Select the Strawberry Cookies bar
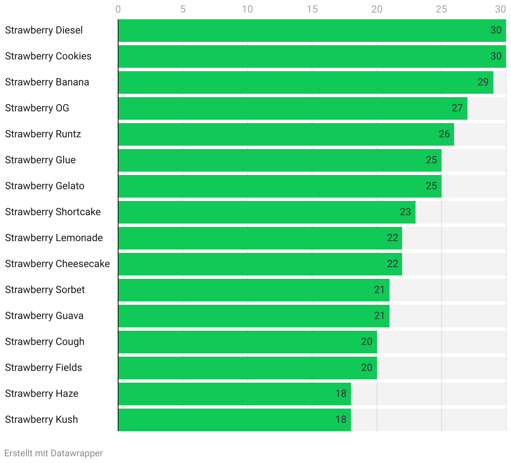 (x=312, y=57)
